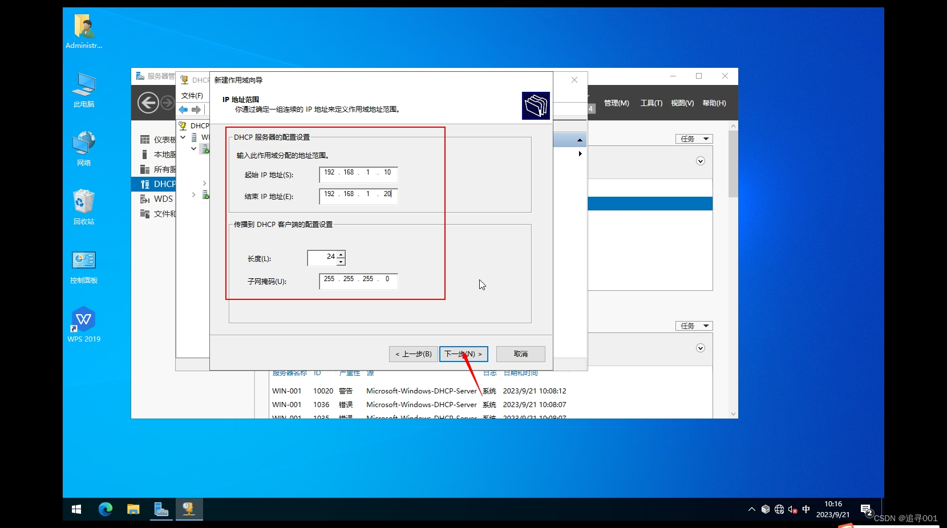Click the network tray icon
This screenshot has height=528, width=947.
779,510
